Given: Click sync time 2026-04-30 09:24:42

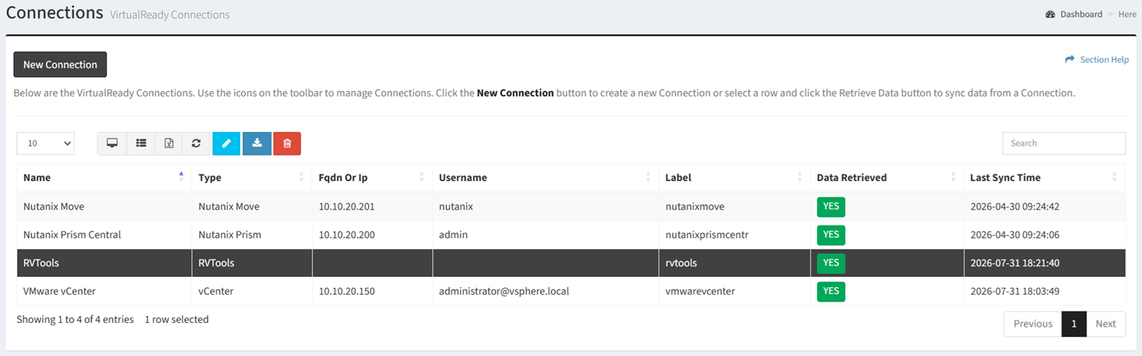Looking at the screenshot, I should click(x=1015, y=206).
